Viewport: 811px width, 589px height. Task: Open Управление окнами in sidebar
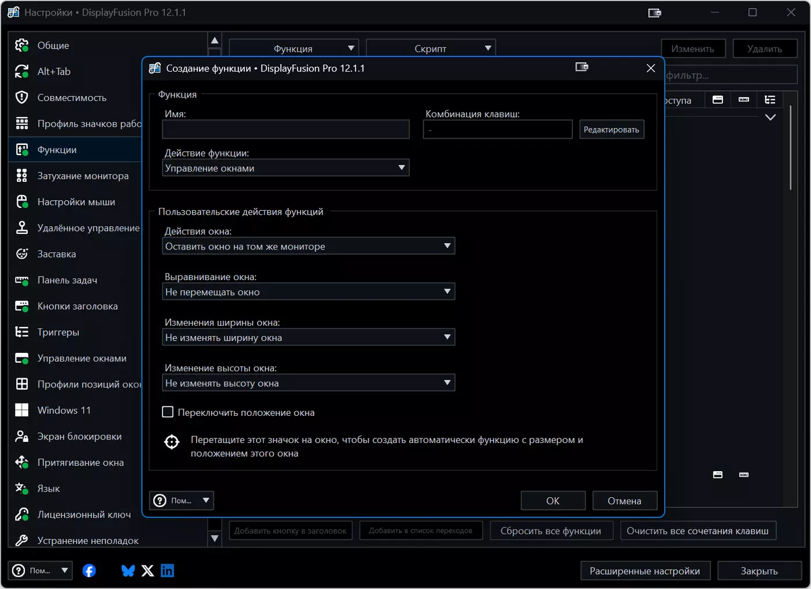75,358
